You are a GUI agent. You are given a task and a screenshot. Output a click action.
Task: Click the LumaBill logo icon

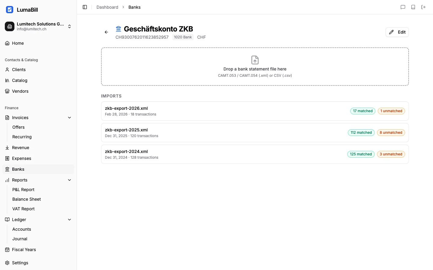(x=10, y=10)
